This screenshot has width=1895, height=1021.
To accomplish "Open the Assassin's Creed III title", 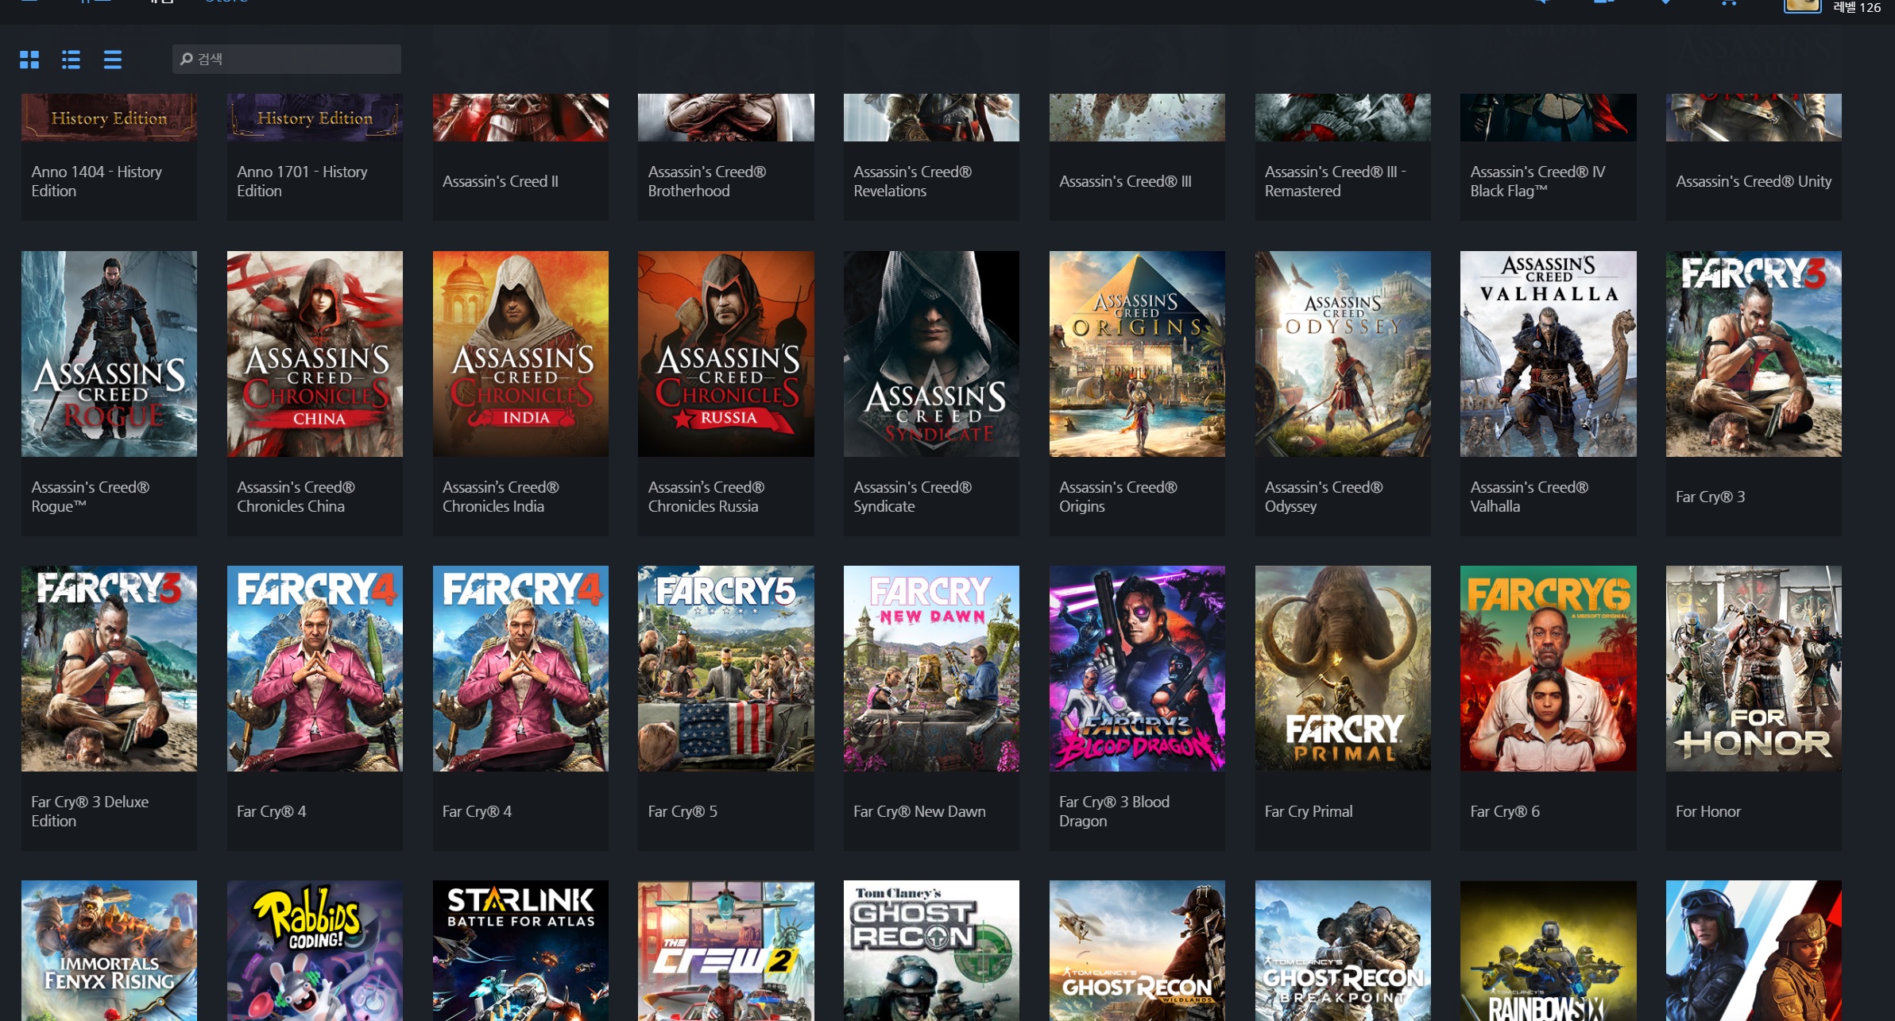I will (1126, 181).
